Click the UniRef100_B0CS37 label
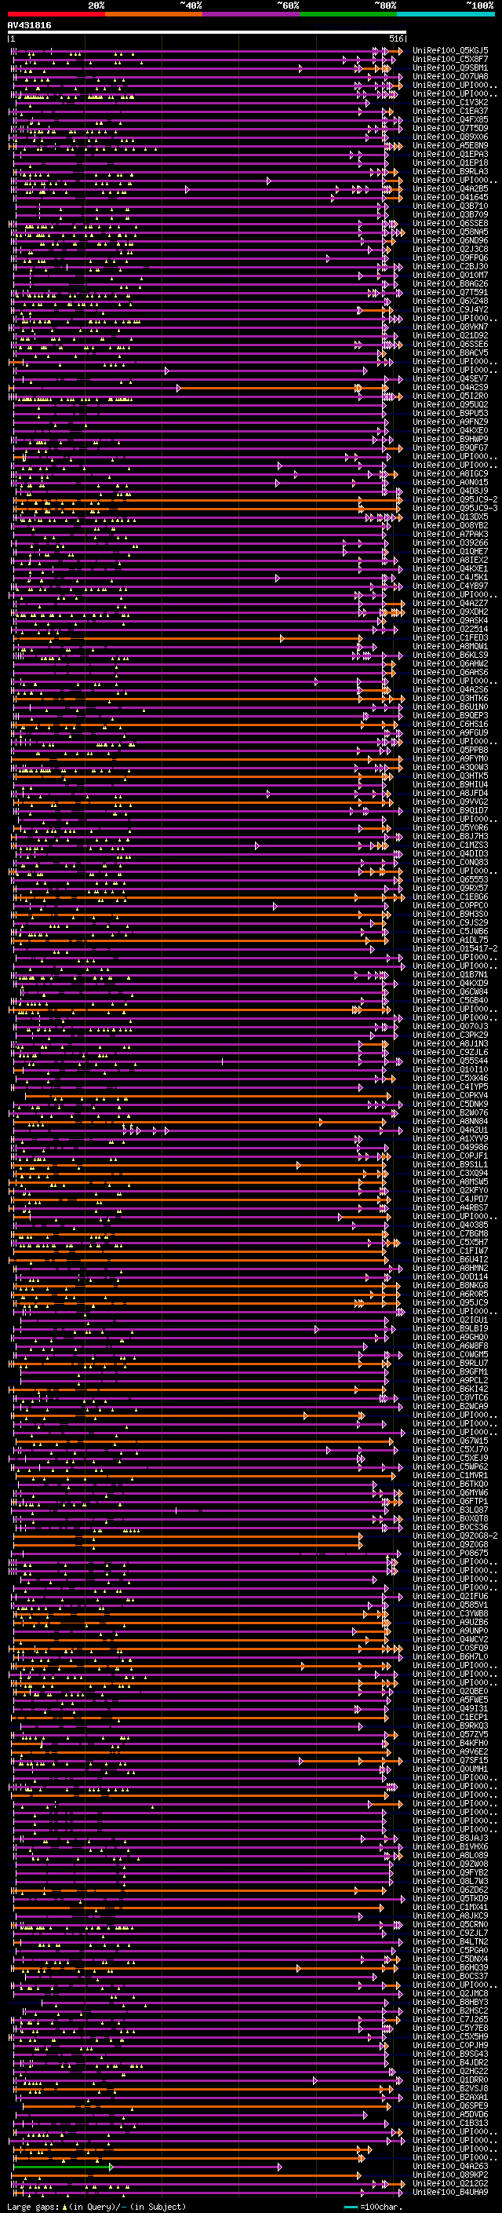This screenshot has width=502, height=2213. (450, 1976)
